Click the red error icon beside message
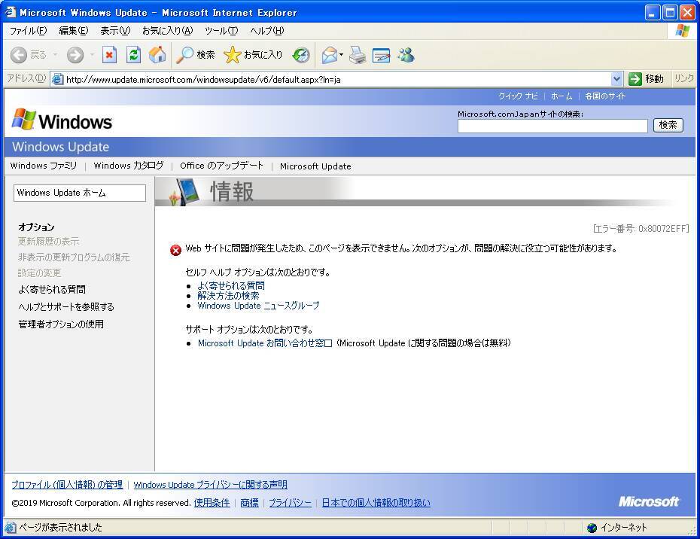Screen dimensions: 700x539 [176, 250]
